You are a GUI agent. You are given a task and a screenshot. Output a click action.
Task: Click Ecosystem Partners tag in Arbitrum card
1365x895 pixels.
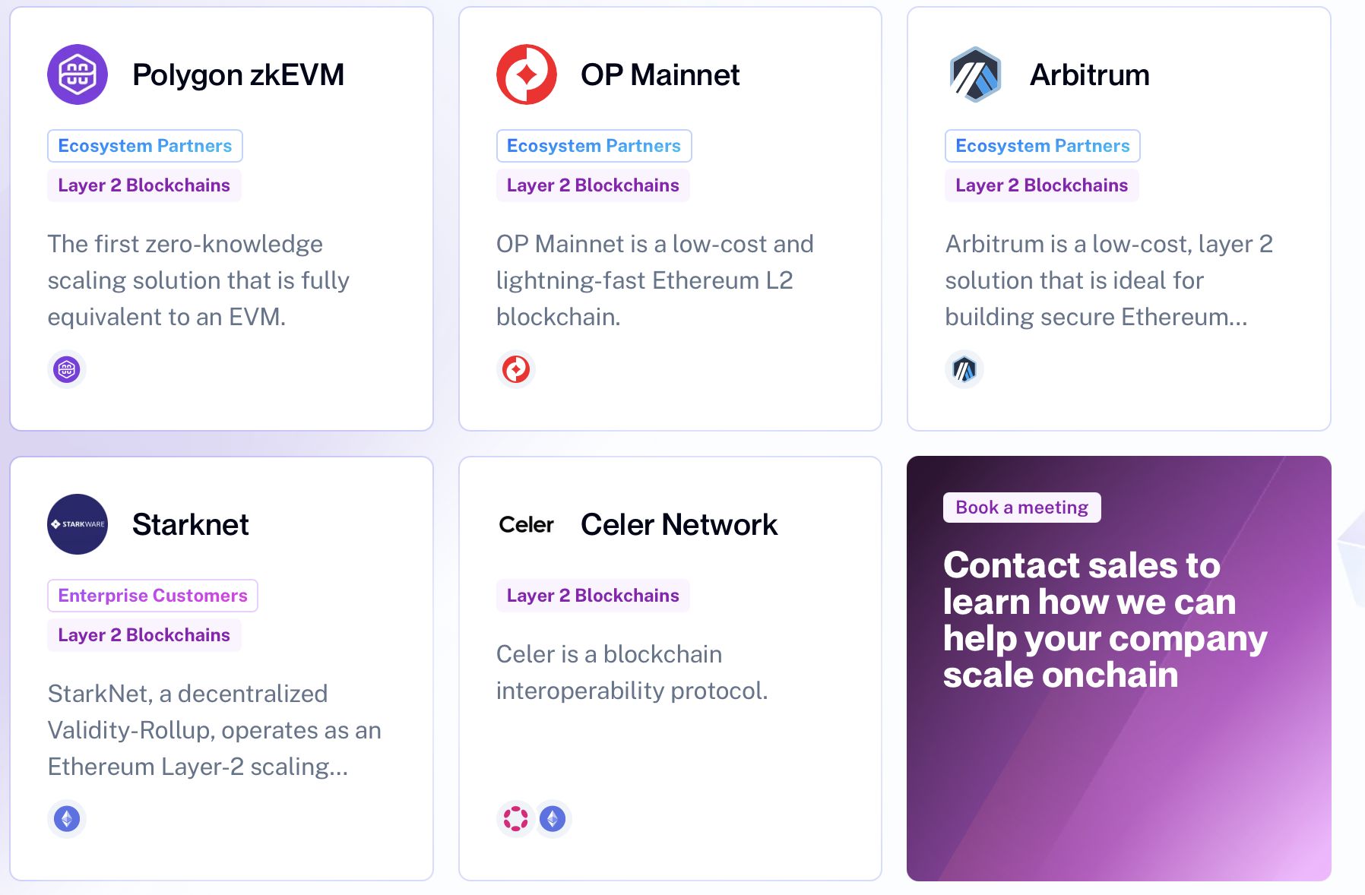coord(1042,146)
